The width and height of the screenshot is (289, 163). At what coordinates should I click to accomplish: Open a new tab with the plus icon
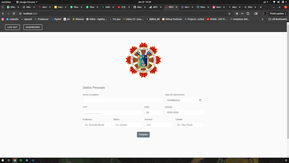click(261, 7)
